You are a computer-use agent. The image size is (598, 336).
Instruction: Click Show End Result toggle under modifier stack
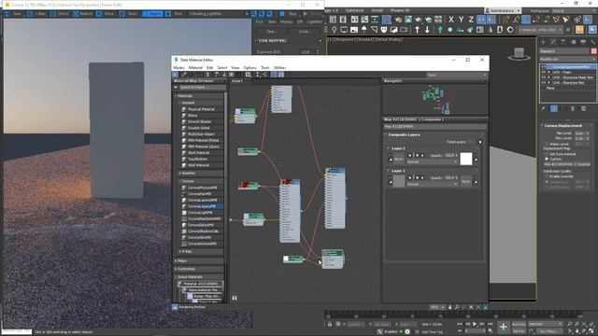[554, 109]
